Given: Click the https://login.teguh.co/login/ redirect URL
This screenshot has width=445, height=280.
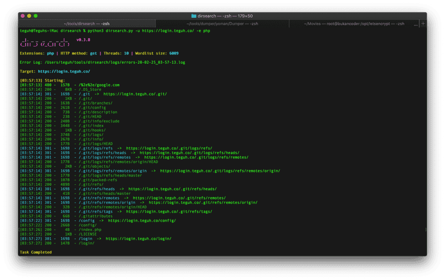Looking at the screenshot, I should click(x=138, y=238).
